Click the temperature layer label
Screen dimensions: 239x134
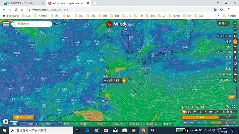[228, 58]
